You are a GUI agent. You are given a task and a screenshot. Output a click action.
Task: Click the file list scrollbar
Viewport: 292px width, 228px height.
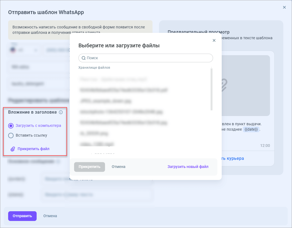[x=212, y=89]
